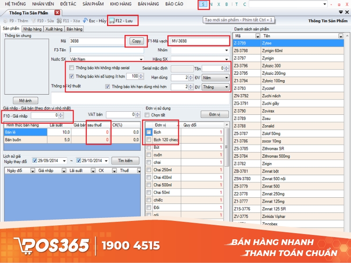Switch to the Nhập hàng tab
Screen dimensions: 351x263
32,29
